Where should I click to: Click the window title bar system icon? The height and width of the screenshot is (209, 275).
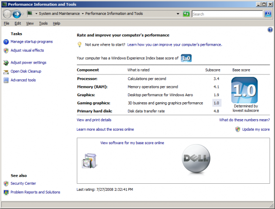4,4
